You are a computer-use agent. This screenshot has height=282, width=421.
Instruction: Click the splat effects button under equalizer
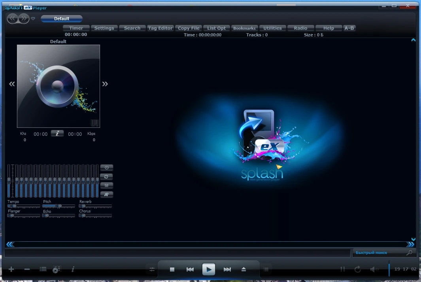click(107, 195)
